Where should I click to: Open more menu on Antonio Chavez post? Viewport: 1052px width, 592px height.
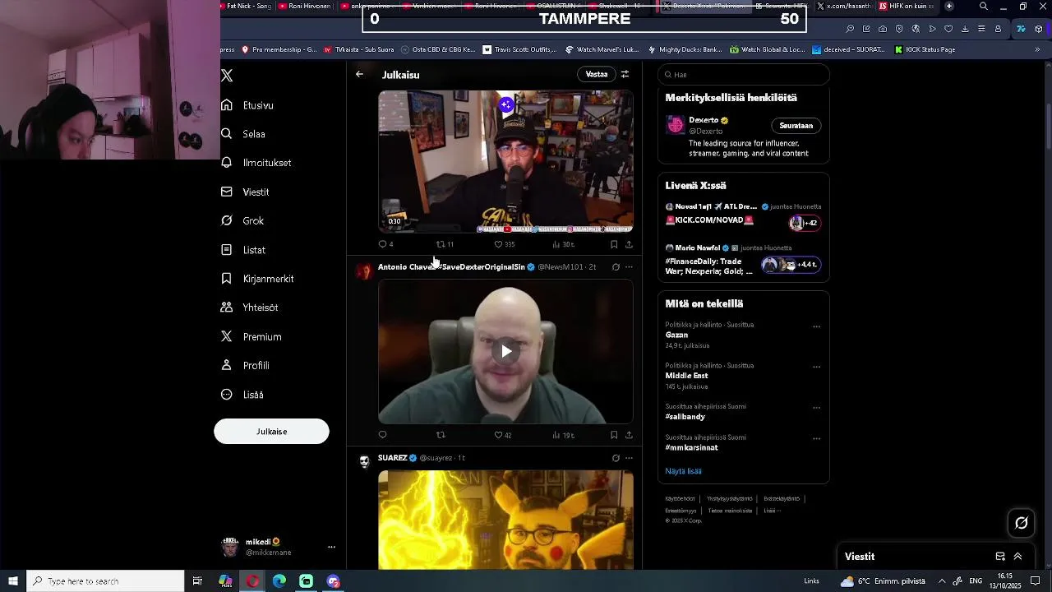click(x=629, y=267)
